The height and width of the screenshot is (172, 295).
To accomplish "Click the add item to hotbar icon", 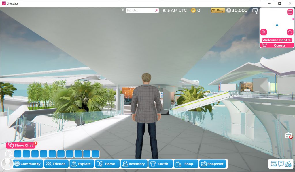I will point(9,154).
